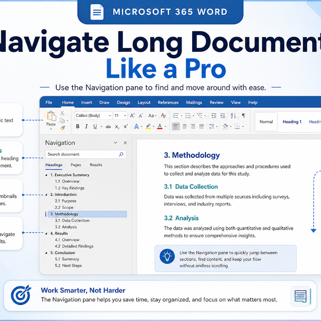
Task: Apply the Normal style
Action: pyautogui.click(x=266, y=122)
